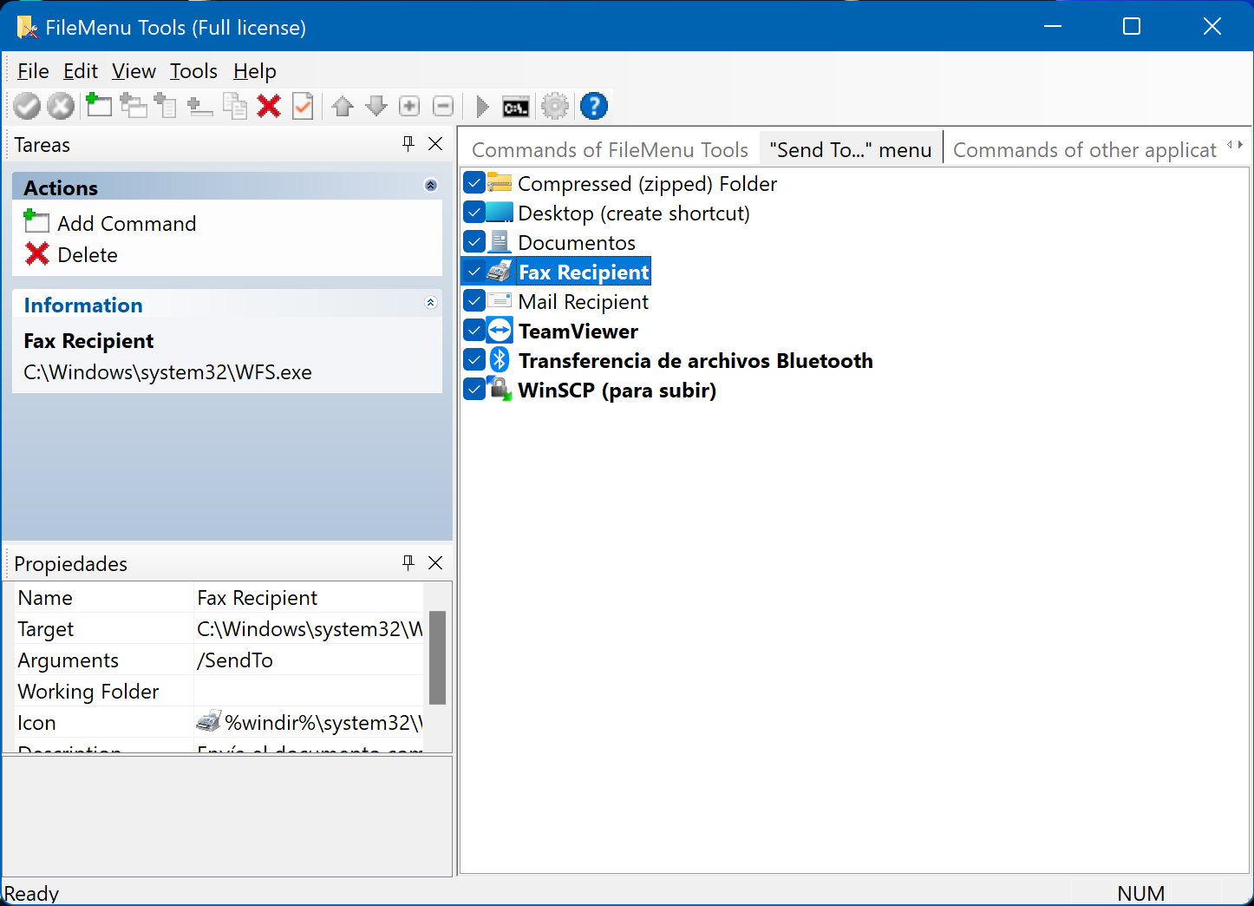Viewport: 1254px width, 906px height.
Task: Open options via the gear toolbar icon
Action: pyautogui.click(x=555, y=106)
